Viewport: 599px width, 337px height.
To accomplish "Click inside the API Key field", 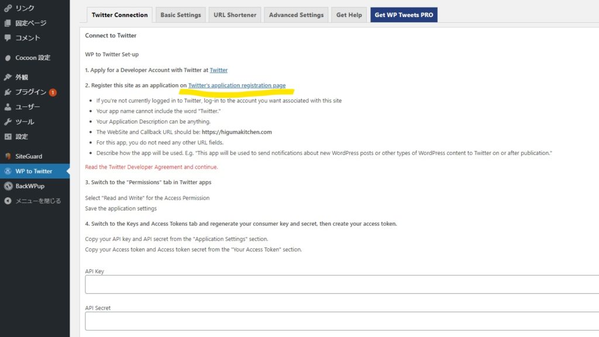I will pyautogui.click(x=342, y=284).
